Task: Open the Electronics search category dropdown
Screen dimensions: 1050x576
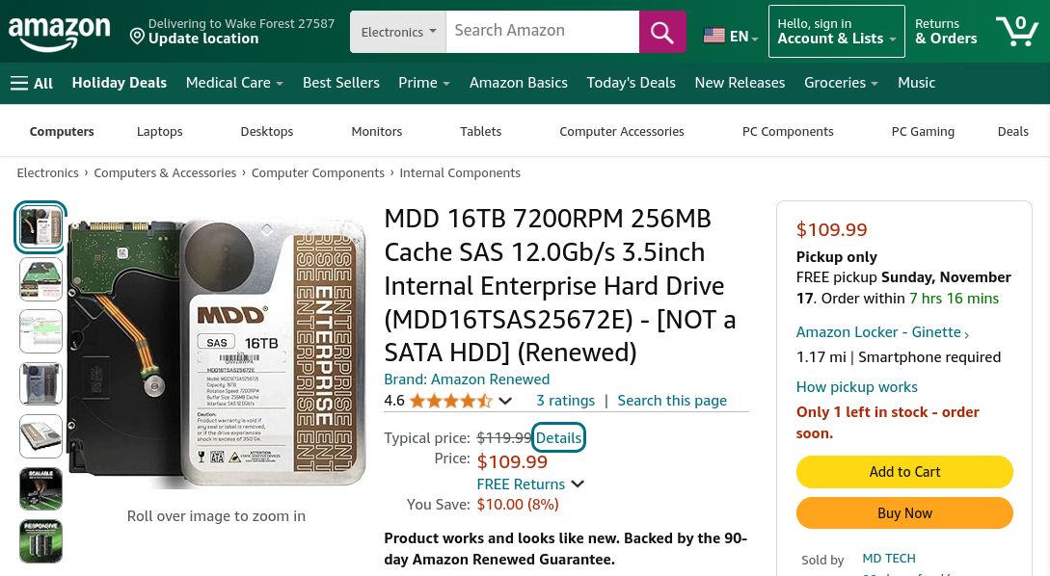Action: coord(398,32)
